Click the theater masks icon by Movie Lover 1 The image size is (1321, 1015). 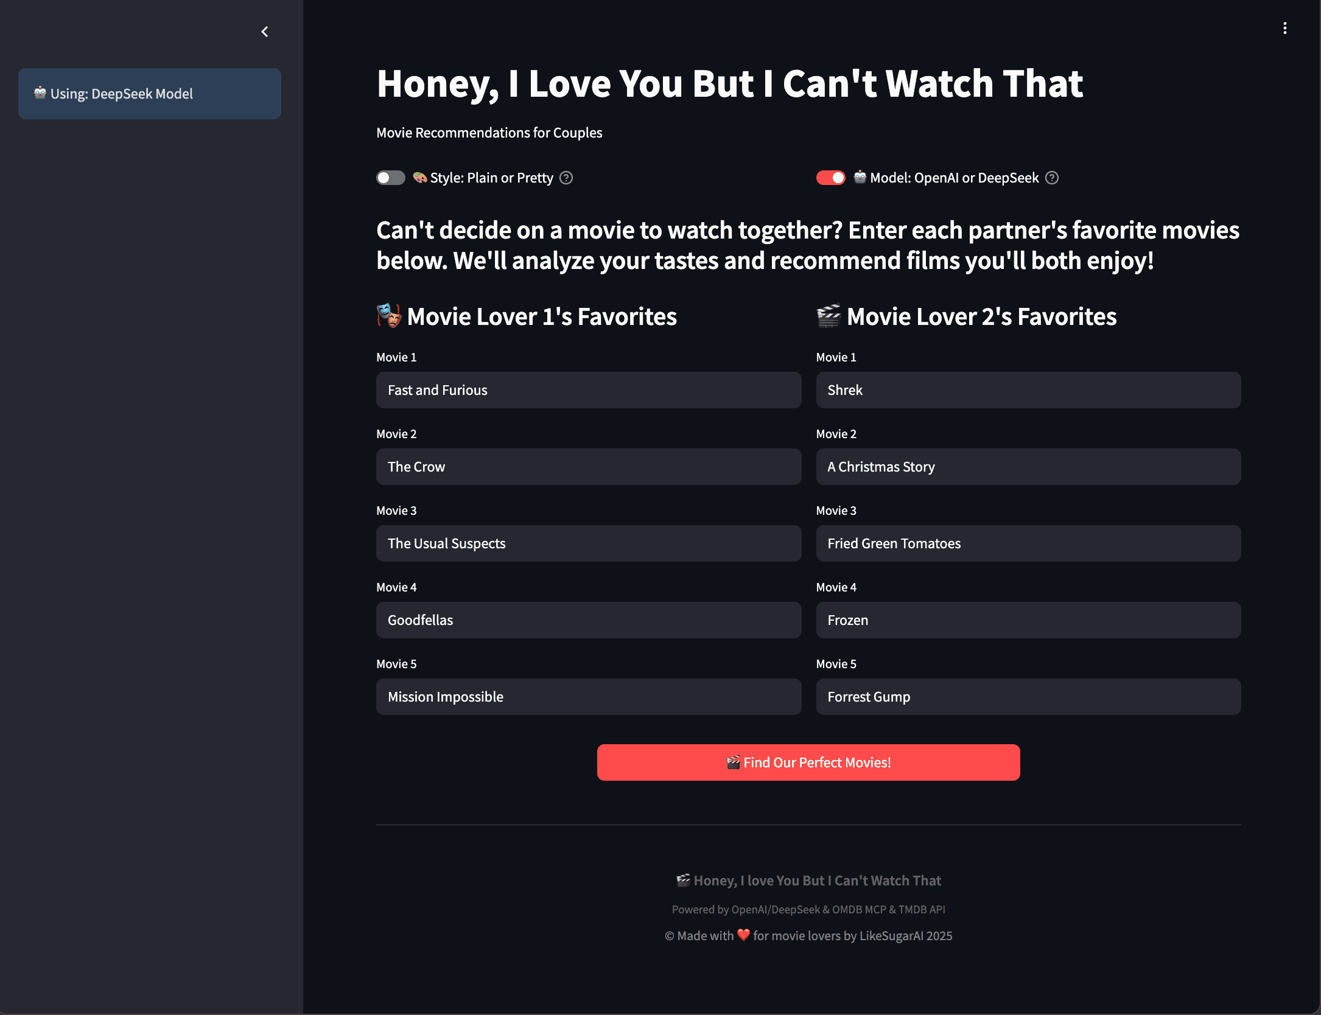[x=389, y=316]
